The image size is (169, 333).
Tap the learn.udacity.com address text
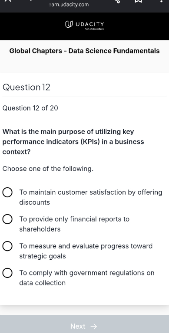click(x=69, y=4)
